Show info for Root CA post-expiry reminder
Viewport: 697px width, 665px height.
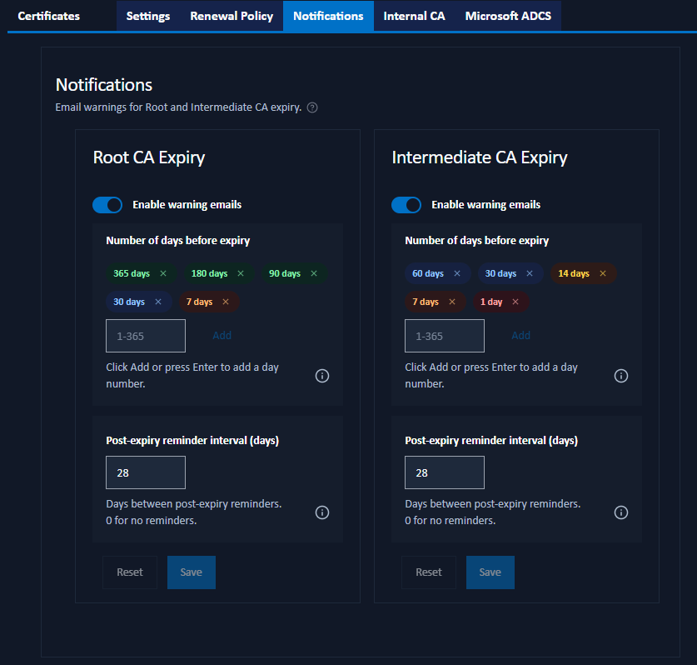tap(322, 512)
